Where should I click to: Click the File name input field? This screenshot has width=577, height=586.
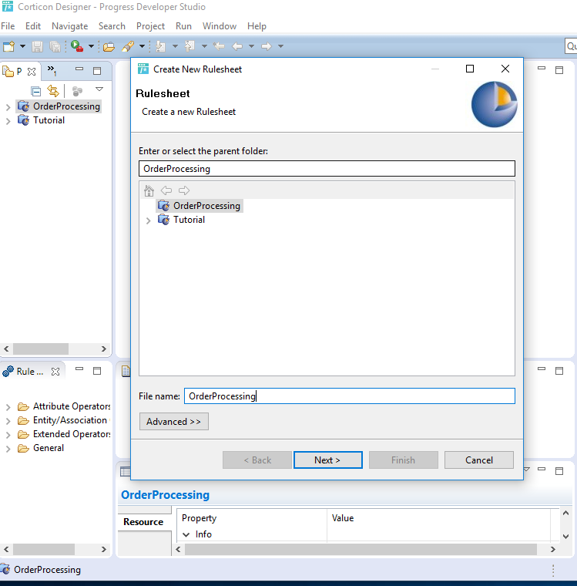350,396
